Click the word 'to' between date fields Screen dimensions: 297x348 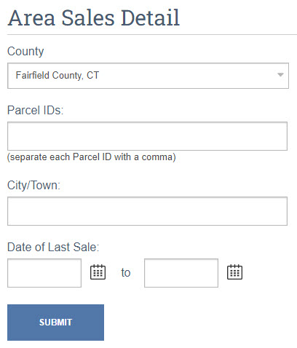point(126,272)
